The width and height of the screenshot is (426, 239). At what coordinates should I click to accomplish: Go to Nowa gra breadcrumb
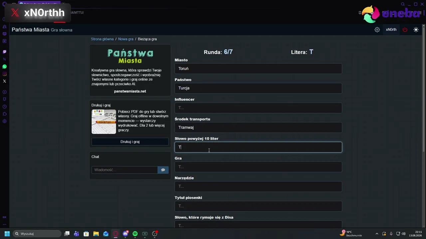[126, 39]
